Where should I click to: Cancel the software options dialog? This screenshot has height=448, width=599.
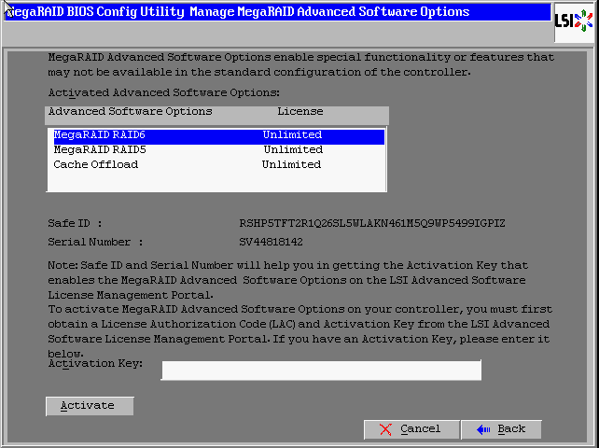[411, 429]
